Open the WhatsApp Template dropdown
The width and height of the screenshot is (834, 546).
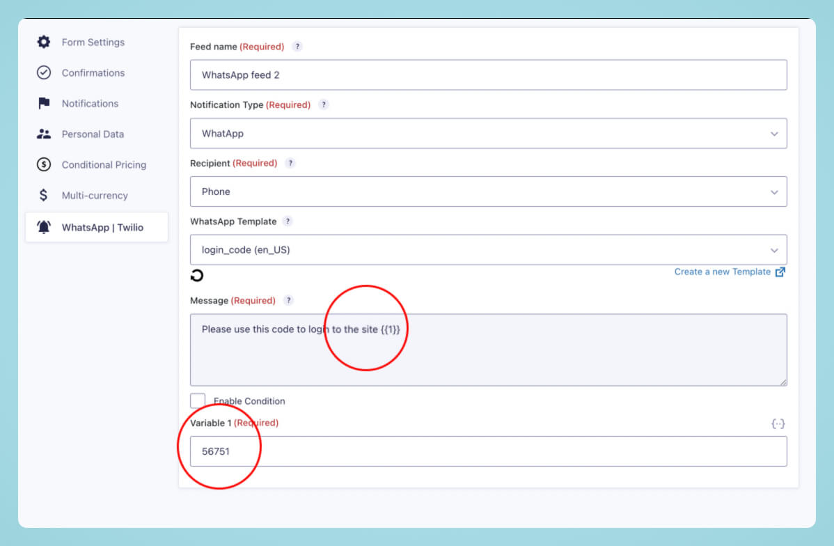click(488, 249)
